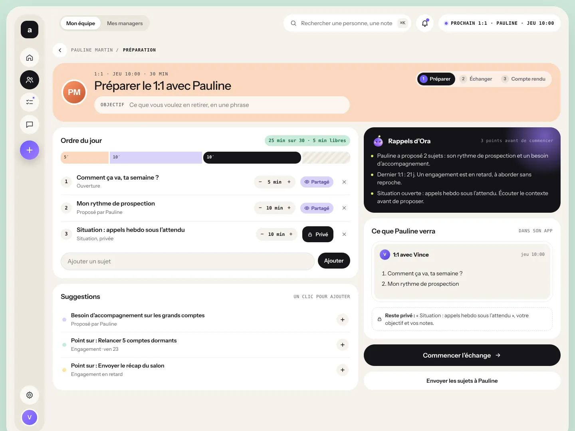Select the Préparer step
The height and width of the screenshot is (431, 575).
(x=436, y=79)
